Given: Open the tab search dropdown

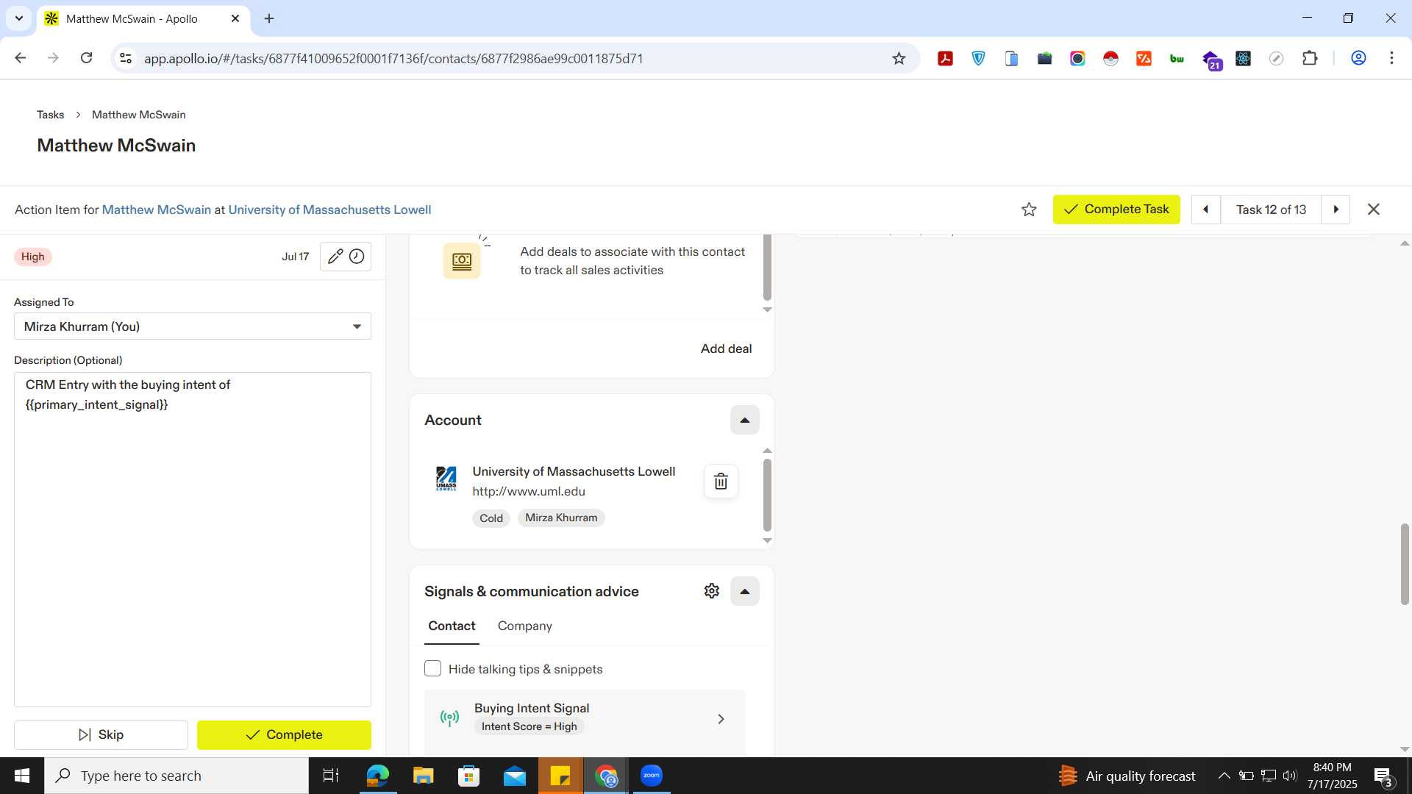Looking at the screenshot, I should [x=19, y=18].
